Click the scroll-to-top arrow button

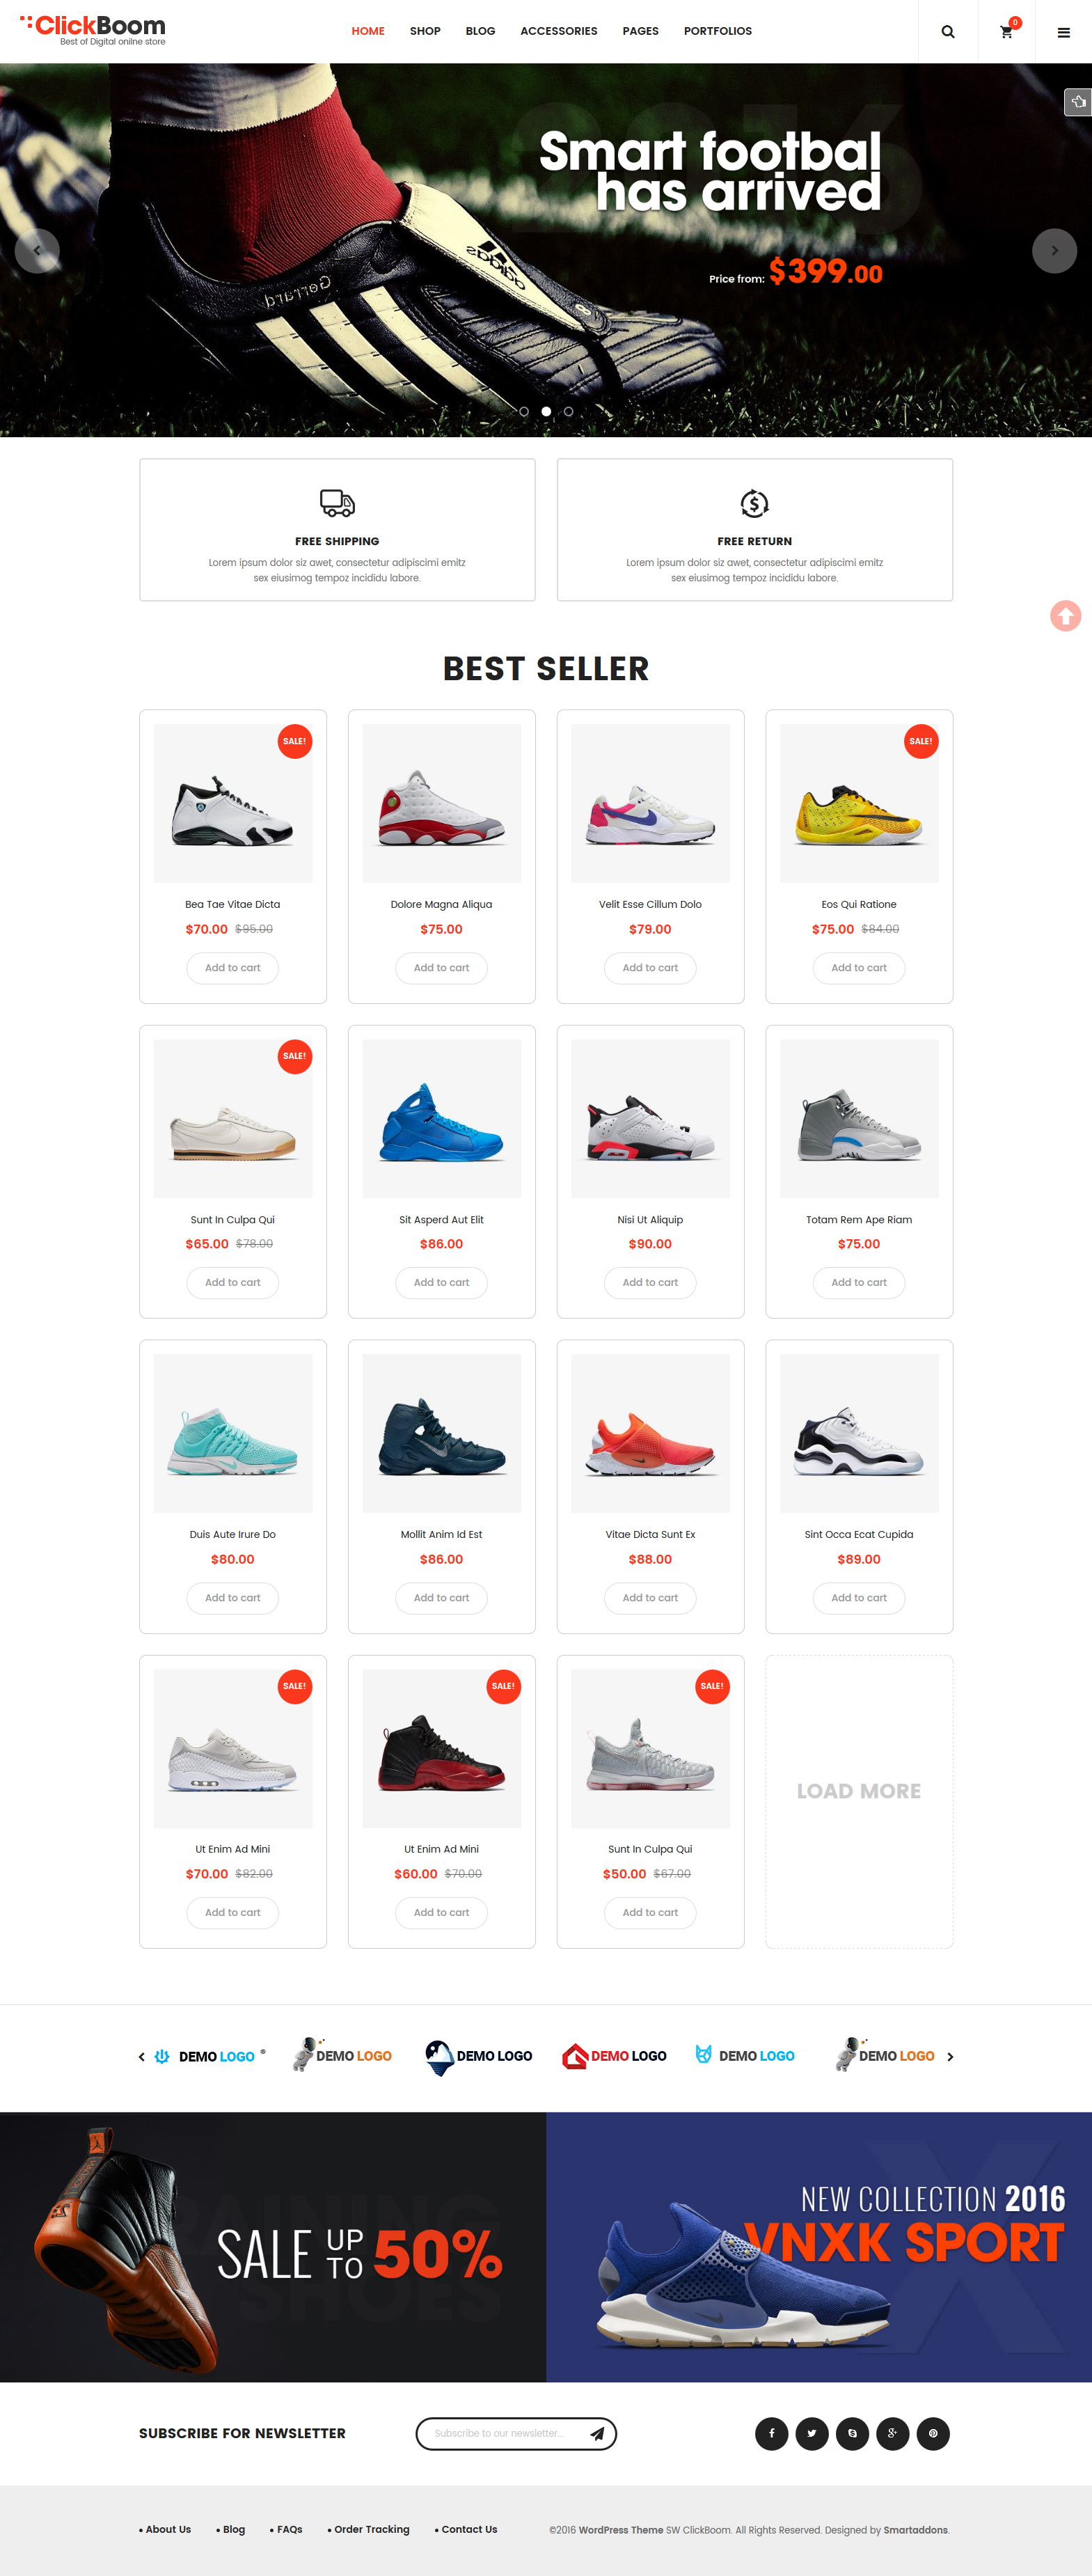pos(1065,615)
